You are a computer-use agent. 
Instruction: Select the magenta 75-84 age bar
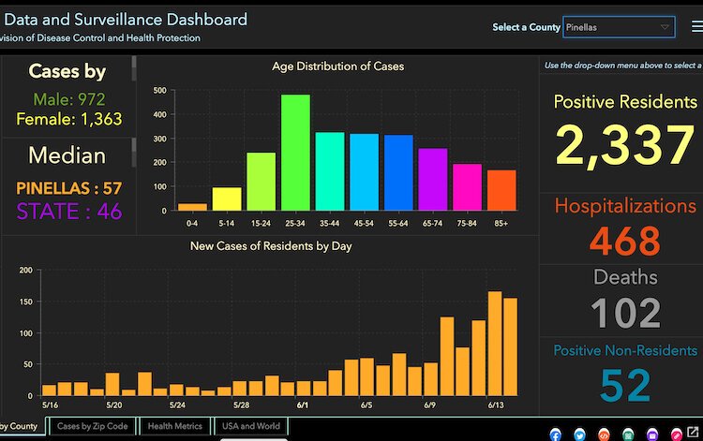[467, 187]
